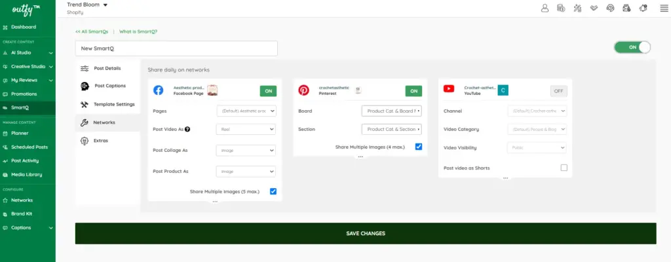Open the Pages dropdown
Screen dimensions: 671x262
tap(246, 111)
